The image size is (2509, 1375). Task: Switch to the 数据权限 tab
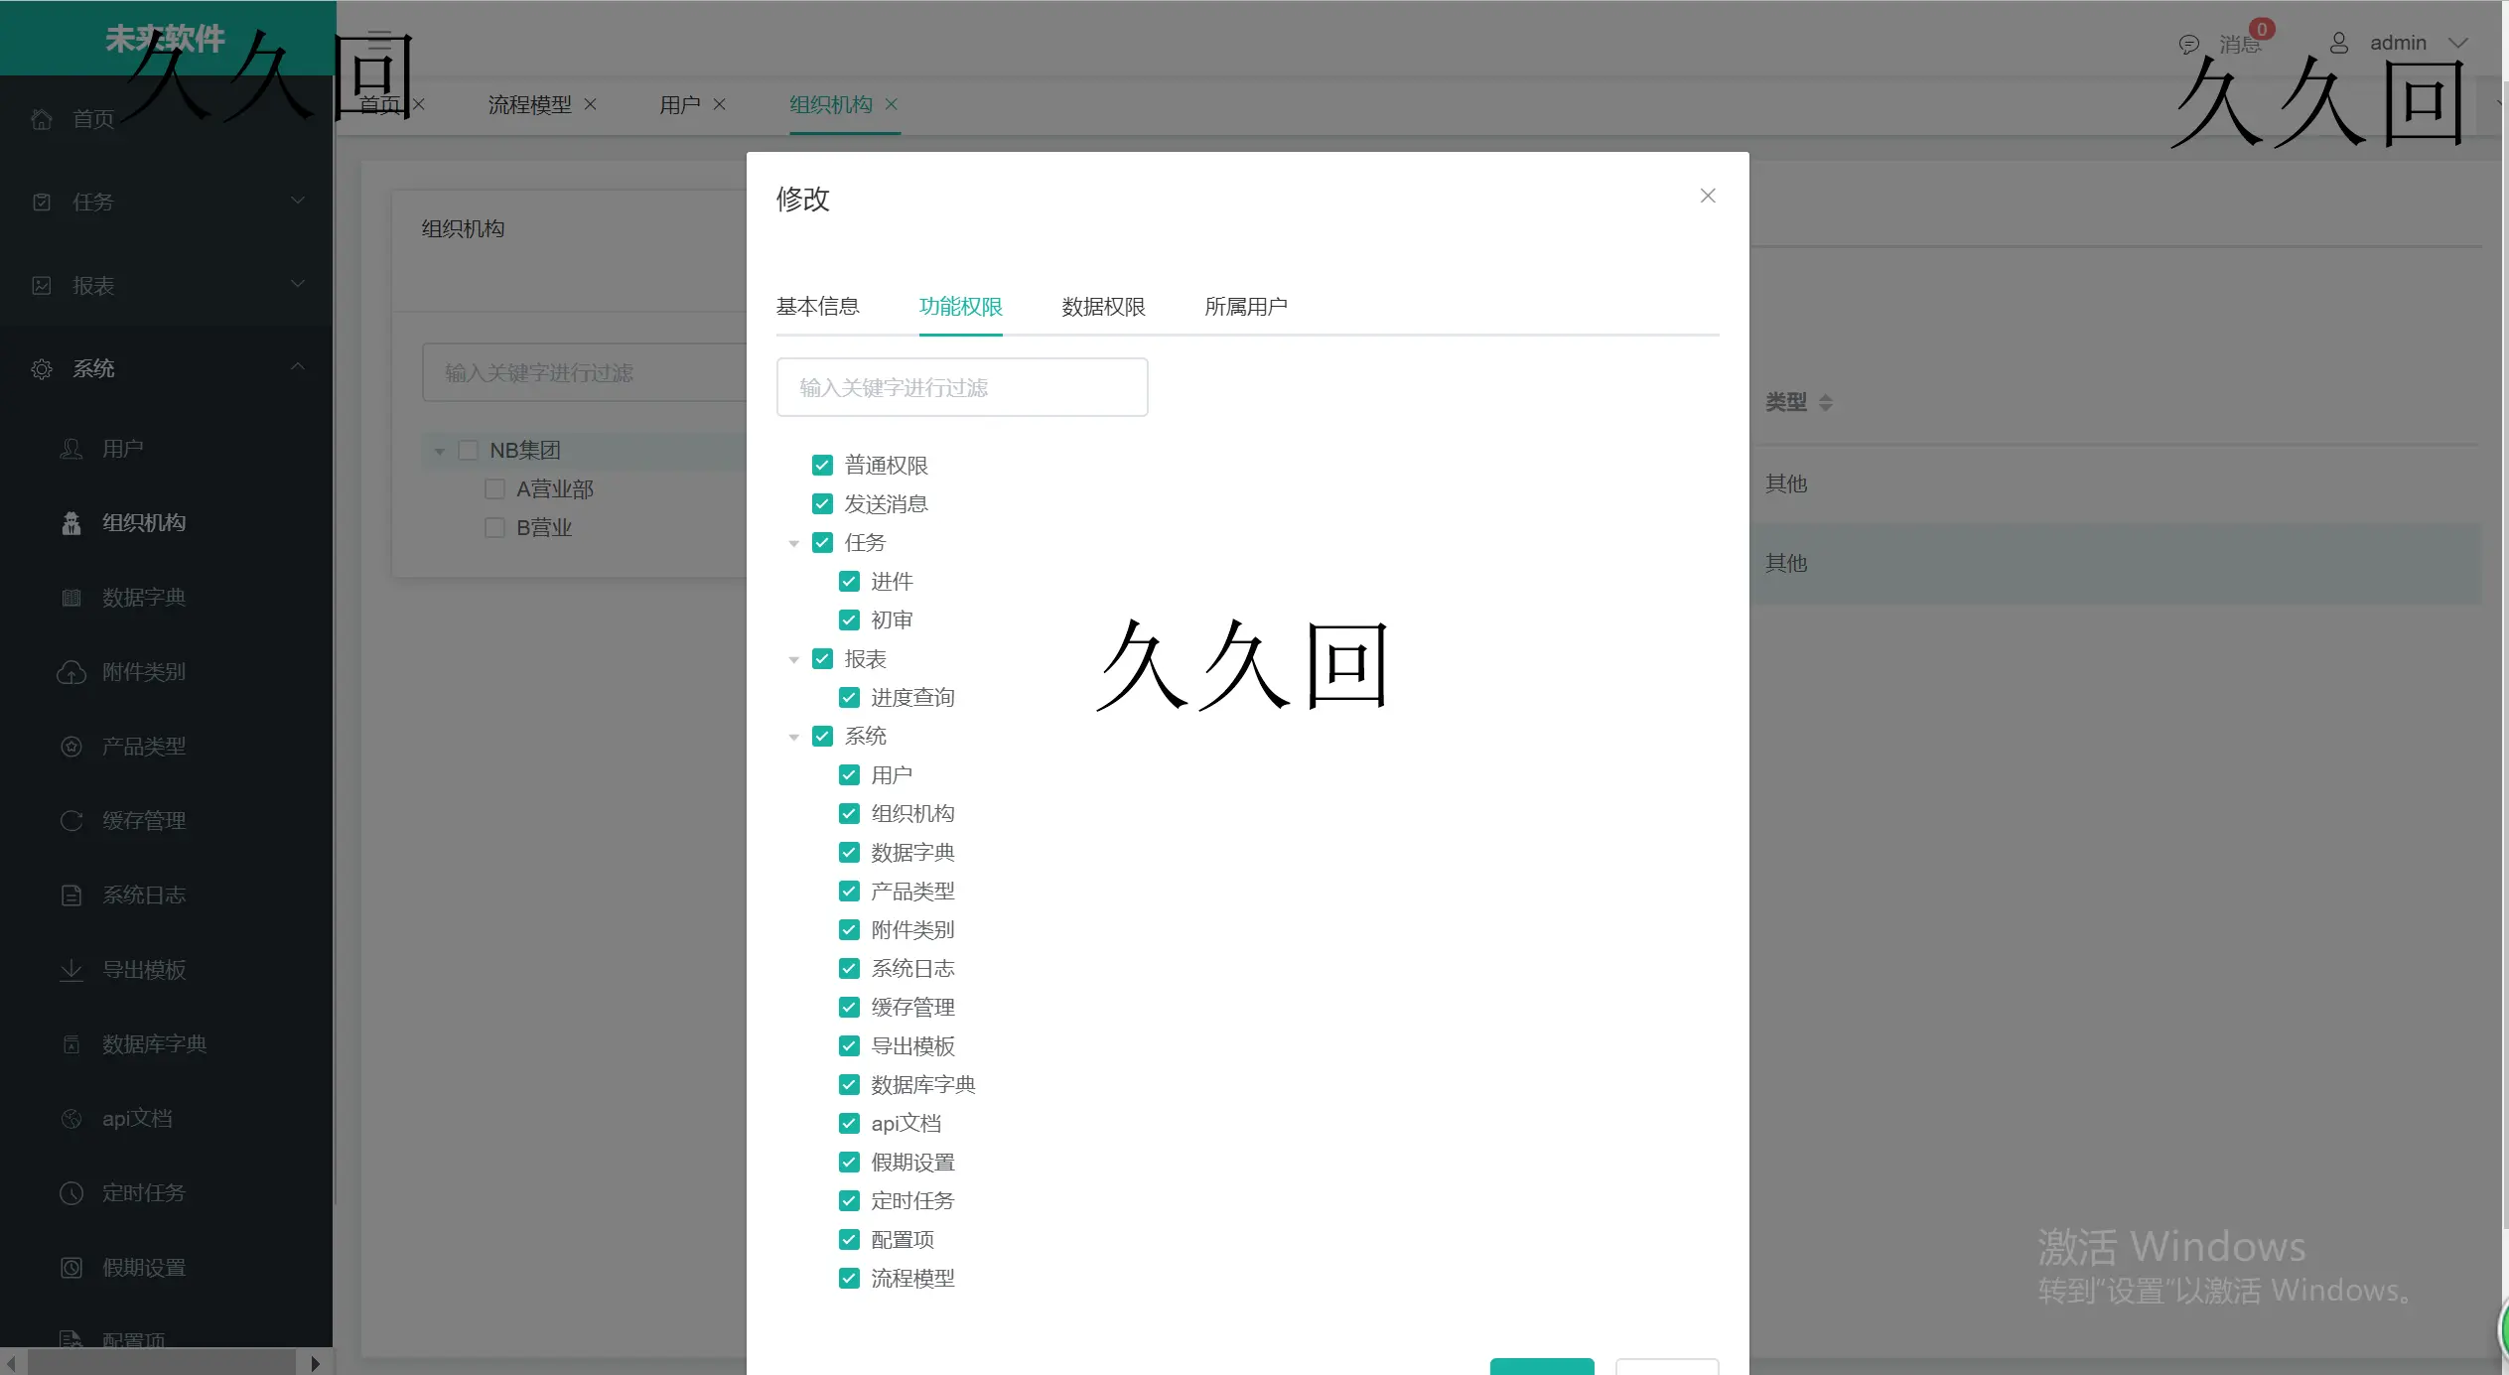coord(1101,307)
